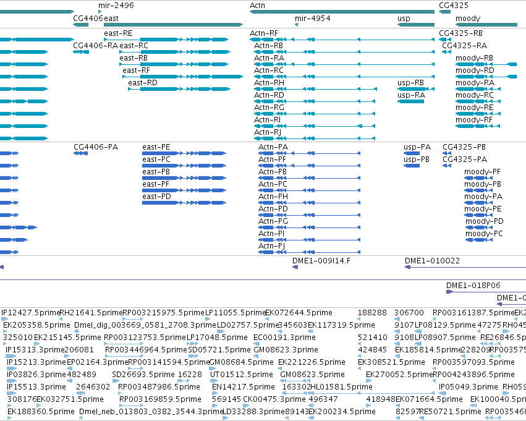Click the EC00191.3prime EST
The image size is (526, 421).
point(256,344)
